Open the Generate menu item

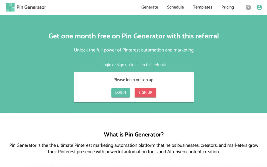[x=150, y=7]
